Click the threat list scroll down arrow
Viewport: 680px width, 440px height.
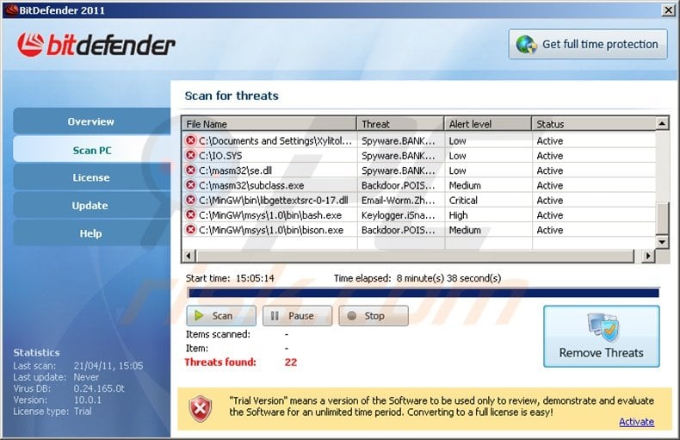(x=662, y=242)
